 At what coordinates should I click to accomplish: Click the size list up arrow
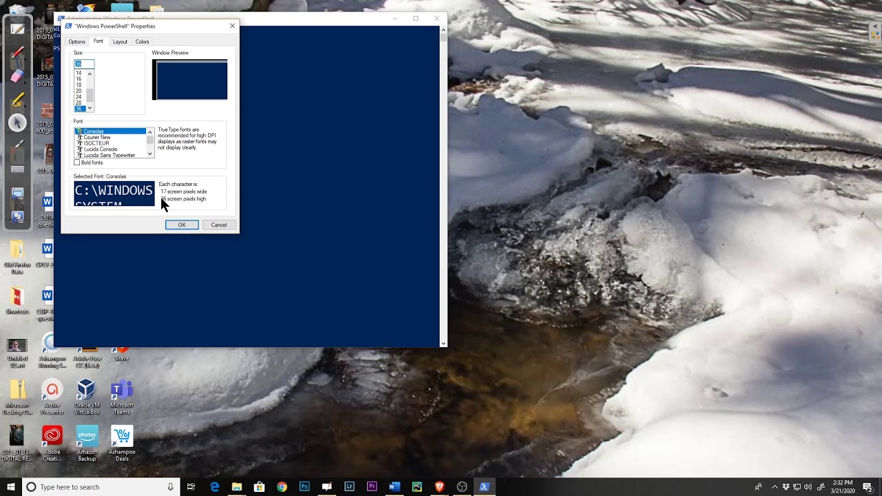(90, 73)
